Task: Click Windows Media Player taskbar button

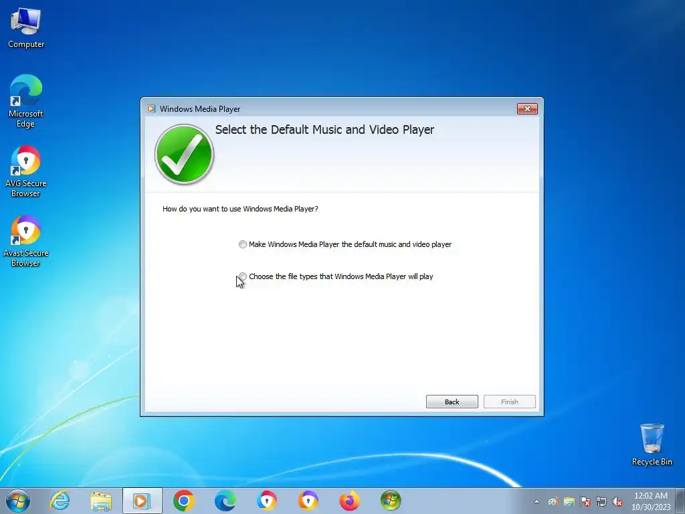Action: (142, 501)
